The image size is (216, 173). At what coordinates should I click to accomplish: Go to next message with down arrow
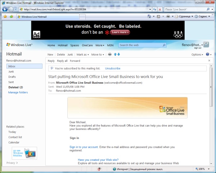click(118, 54)
